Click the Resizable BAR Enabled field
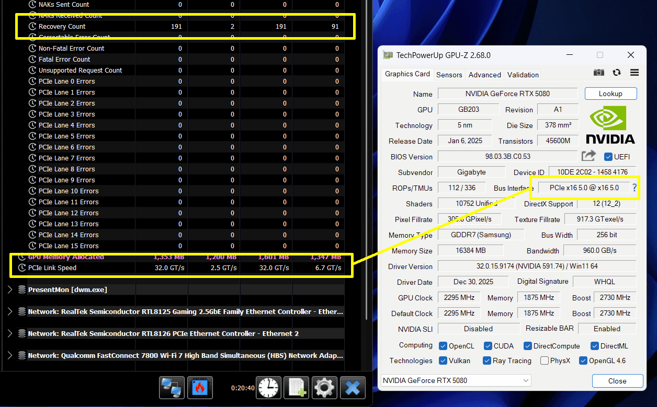Image resolution: width=657 pixels, height=407 pixels. click(x=607, y=329)
